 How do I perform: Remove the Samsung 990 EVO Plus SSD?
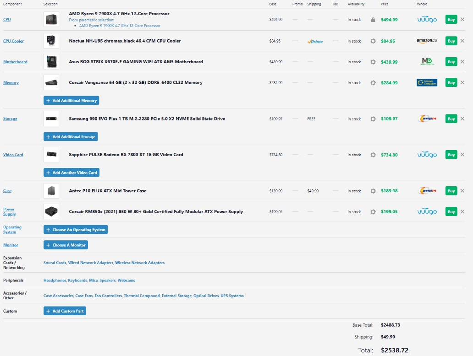pos(462,119)
